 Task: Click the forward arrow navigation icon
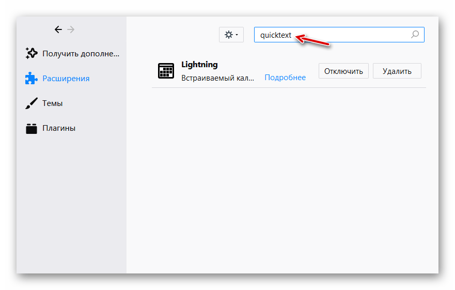[71, 29]
